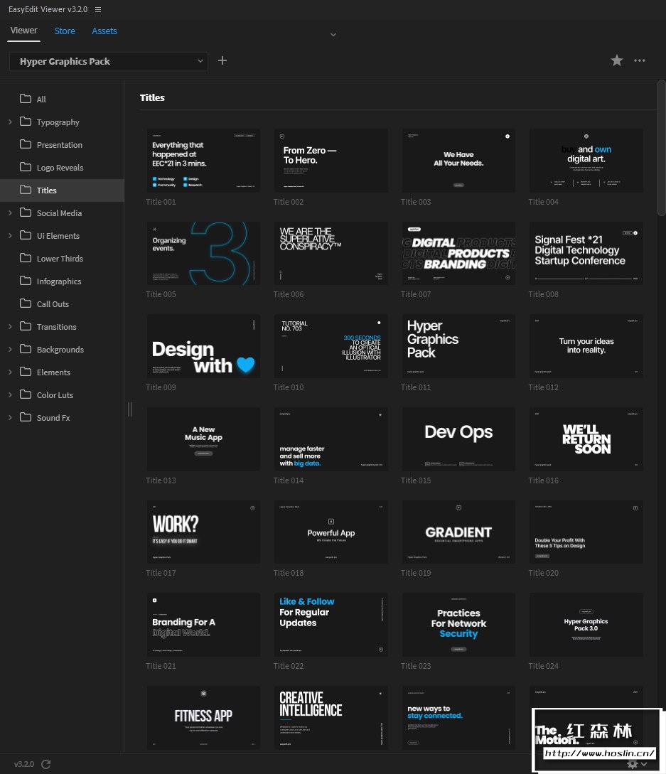Select the Presentation category
The height and width of the screenshot is (774, 666).
pos(62,144)
